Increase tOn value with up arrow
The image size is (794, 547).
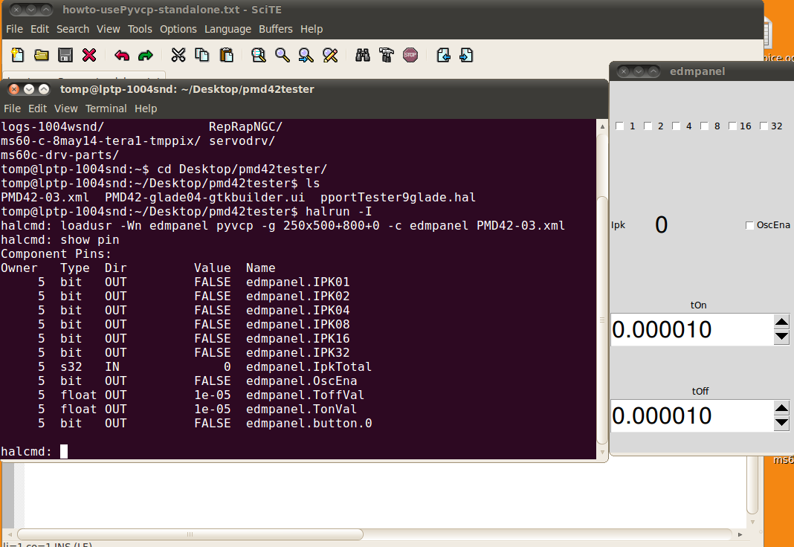(x=781, y=322)
